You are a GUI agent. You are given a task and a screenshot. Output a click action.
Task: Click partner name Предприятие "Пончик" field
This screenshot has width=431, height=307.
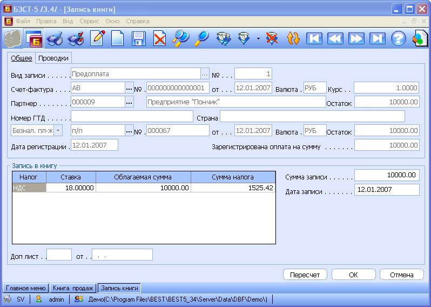click(x=236, y=102)
